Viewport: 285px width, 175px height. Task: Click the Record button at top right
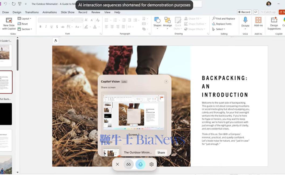click(x=244, y=12)
